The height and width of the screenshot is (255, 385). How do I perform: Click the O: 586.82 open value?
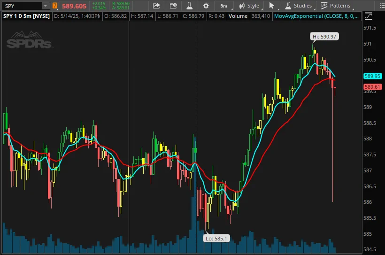[115, 16]
